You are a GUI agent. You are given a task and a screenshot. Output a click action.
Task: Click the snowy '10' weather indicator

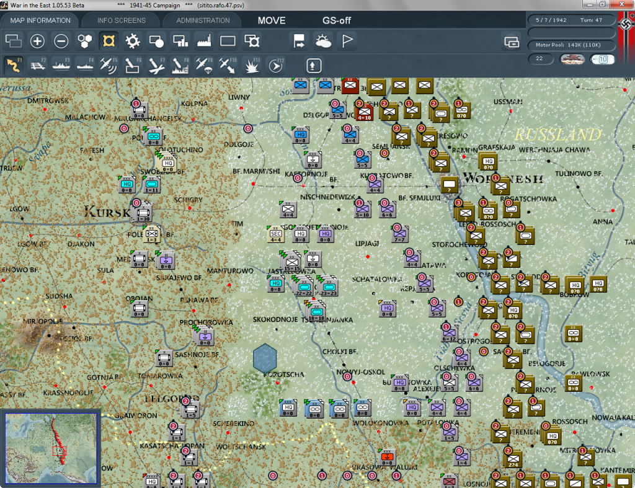tap(603, 59)
